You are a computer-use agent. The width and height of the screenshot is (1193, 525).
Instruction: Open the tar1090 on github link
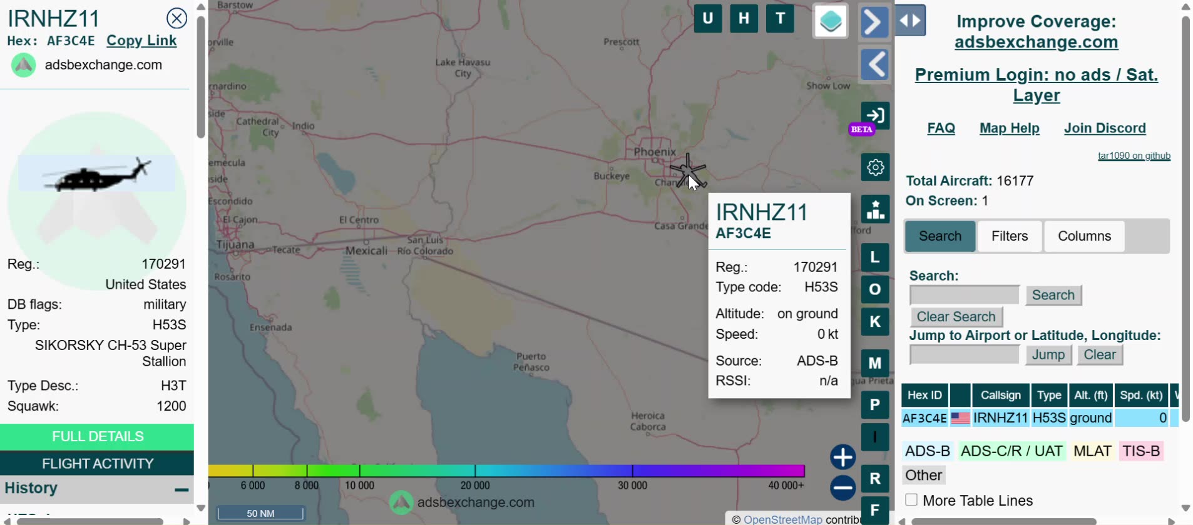[x=1134, y=156]
